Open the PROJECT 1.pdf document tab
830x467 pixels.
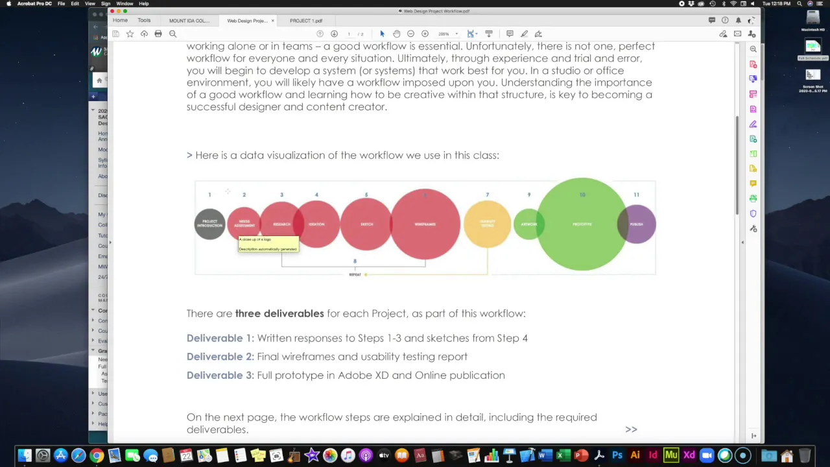tap(306, 21)
